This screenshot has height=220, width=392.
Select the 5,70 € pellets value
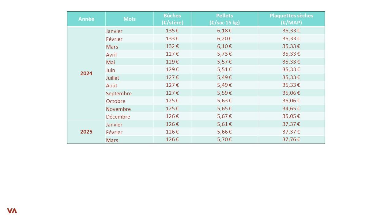pyautogui.click(x=224, y=139)
